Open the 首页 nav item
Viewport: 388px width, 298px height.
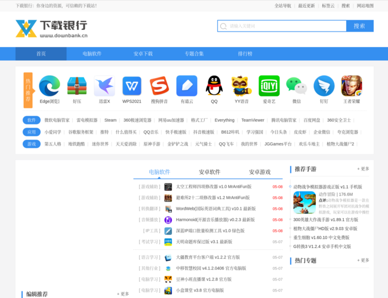click(x=41, y=54)
